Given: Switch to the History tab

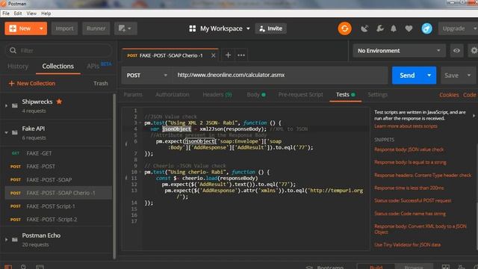Looking at the screenshot, I should (x=18, y=67).
